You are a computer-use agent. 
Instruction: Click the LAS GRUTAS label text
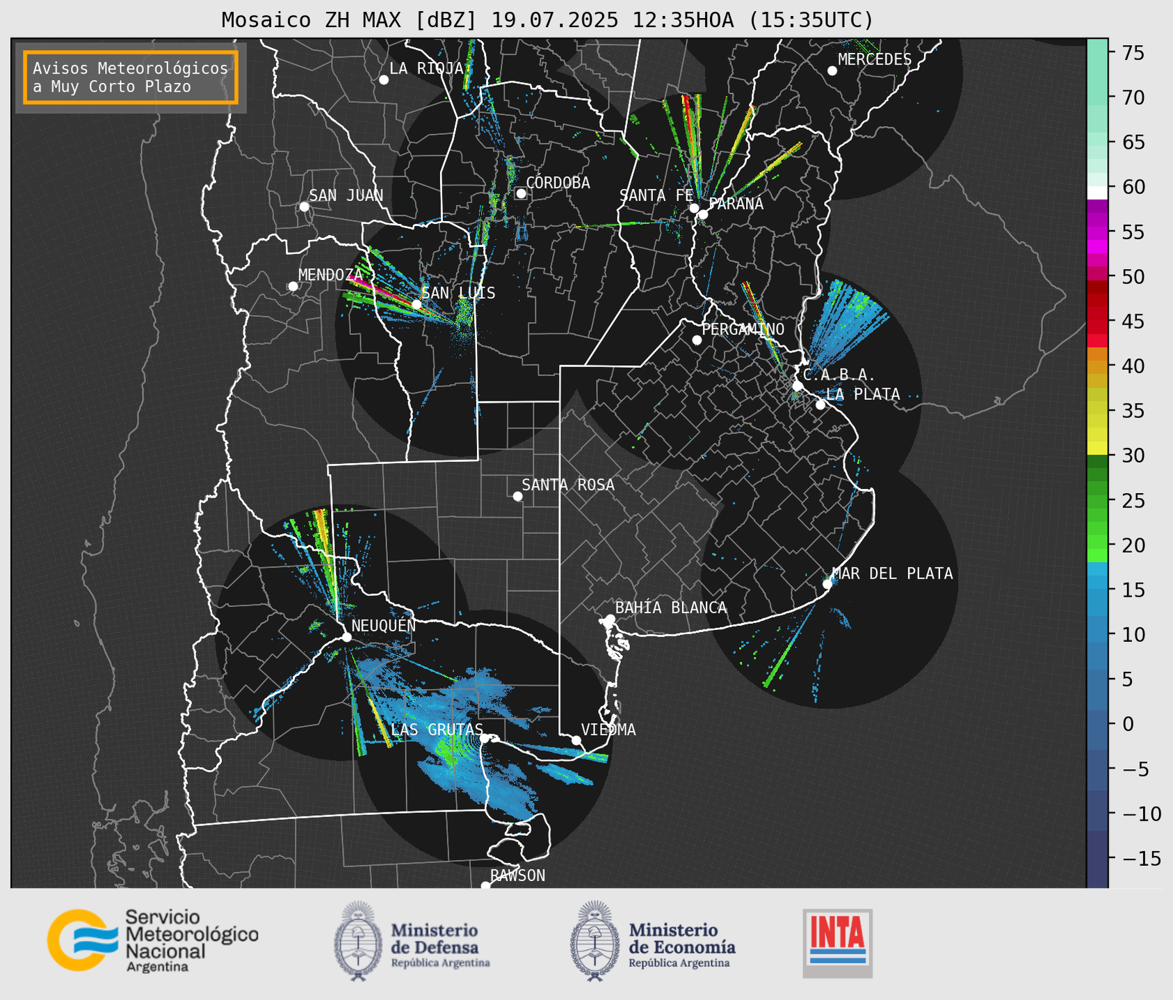point(437,729)
